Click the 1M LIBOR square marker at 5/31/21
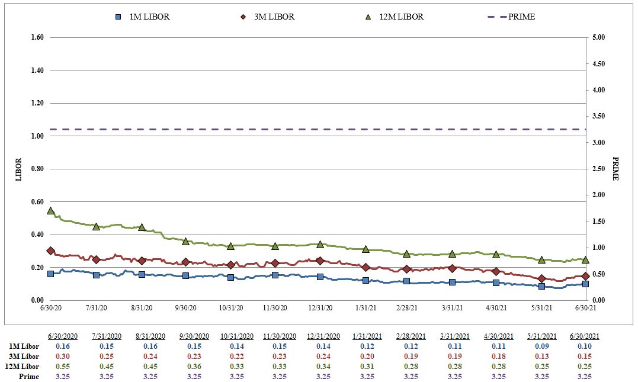The height and width of the screenshot is (382, 638). point(541,286)
